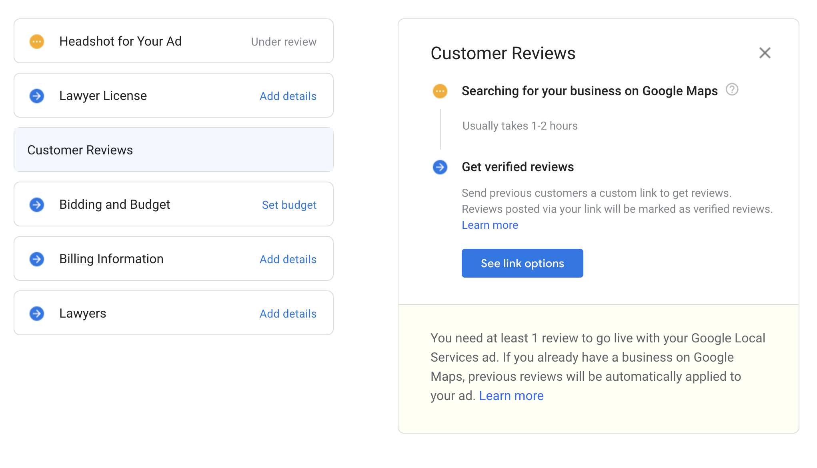Click the blue arrow icon beside Lawyers
Viewport: 817px width, 468px height.
click(37, 314)
